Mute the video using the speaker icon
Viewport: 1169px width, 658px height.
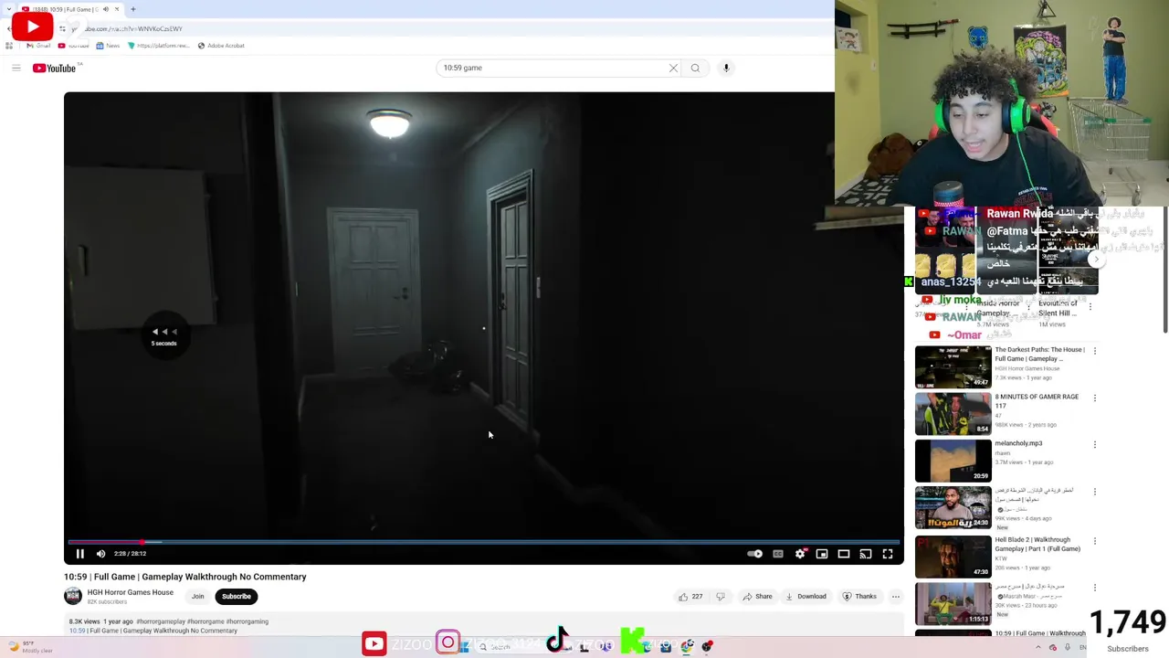pos(100,554)
